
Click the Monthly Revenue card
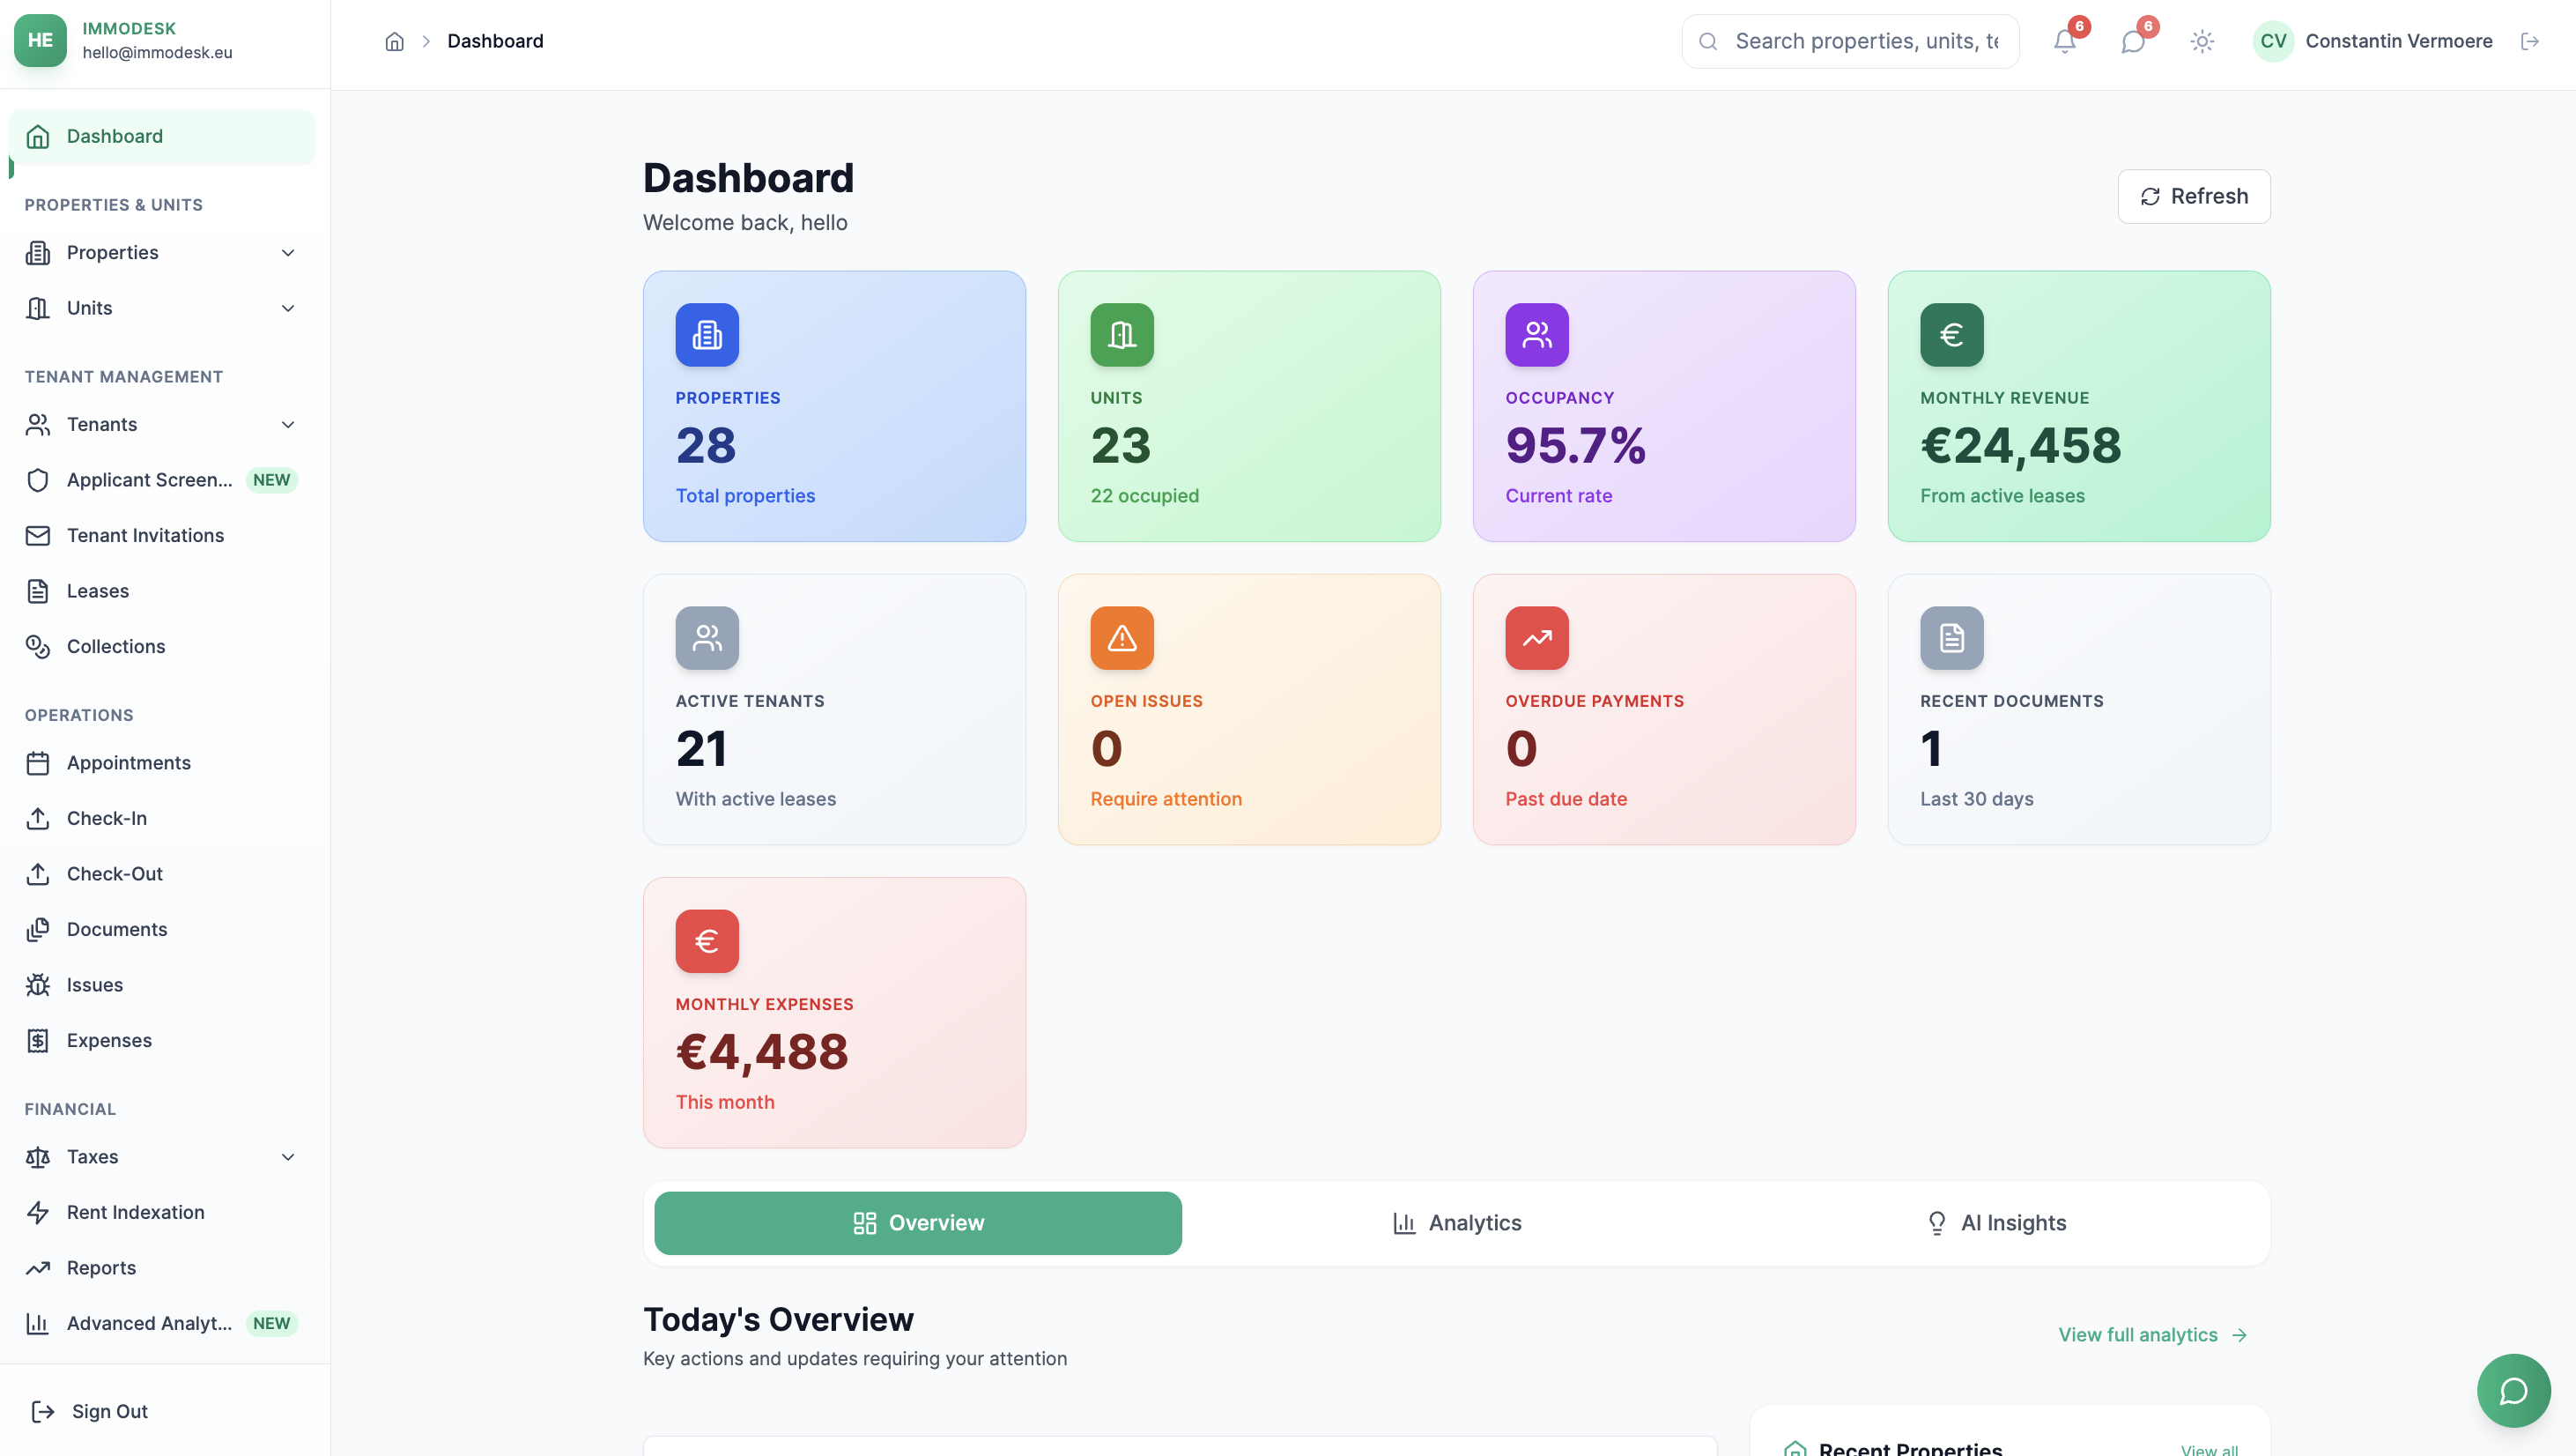(x=2078, y=406)
